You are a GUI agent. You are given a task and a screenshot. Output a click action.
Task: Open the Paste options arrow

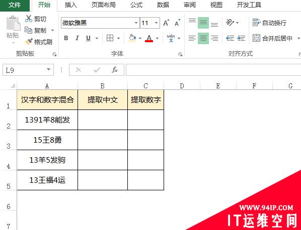[13, 43]
